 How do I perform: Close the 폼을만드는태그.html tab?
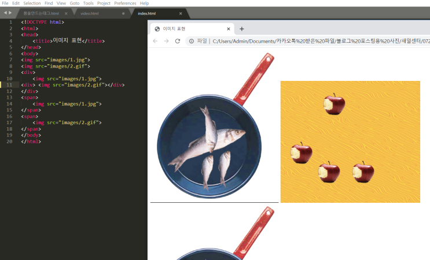pos(66,13)
